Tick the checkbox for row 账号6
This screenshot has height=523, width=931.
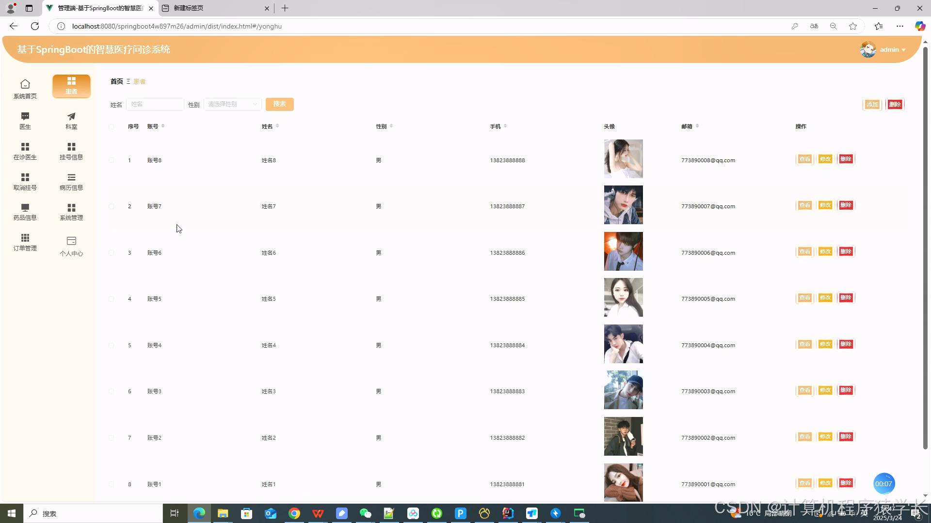112,253
